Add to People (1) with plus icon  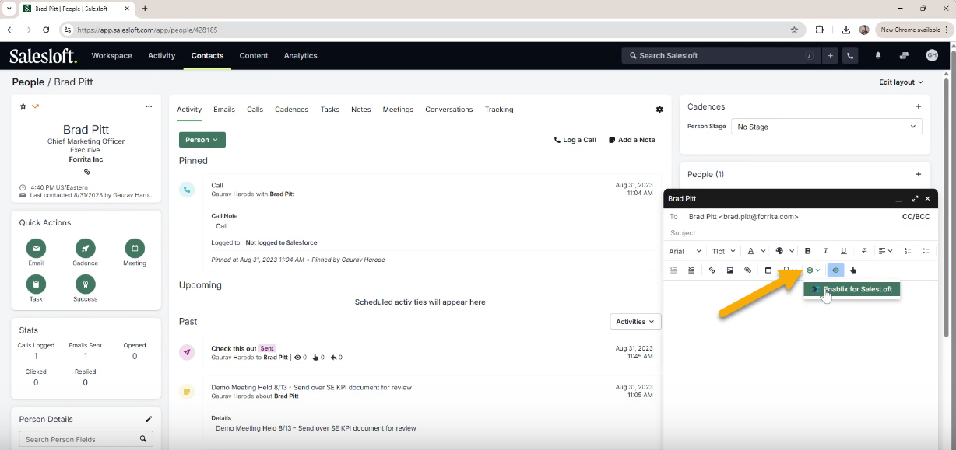tap(919, 174)
